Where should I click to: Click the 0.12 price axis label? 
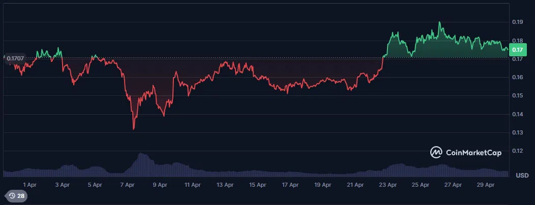pyautogui.click(x=518, y=151)
